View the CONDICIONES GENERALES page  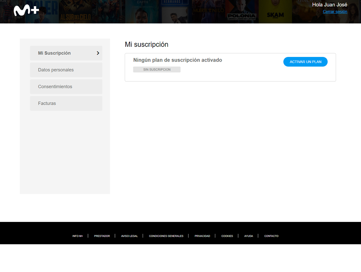(166, 236)
